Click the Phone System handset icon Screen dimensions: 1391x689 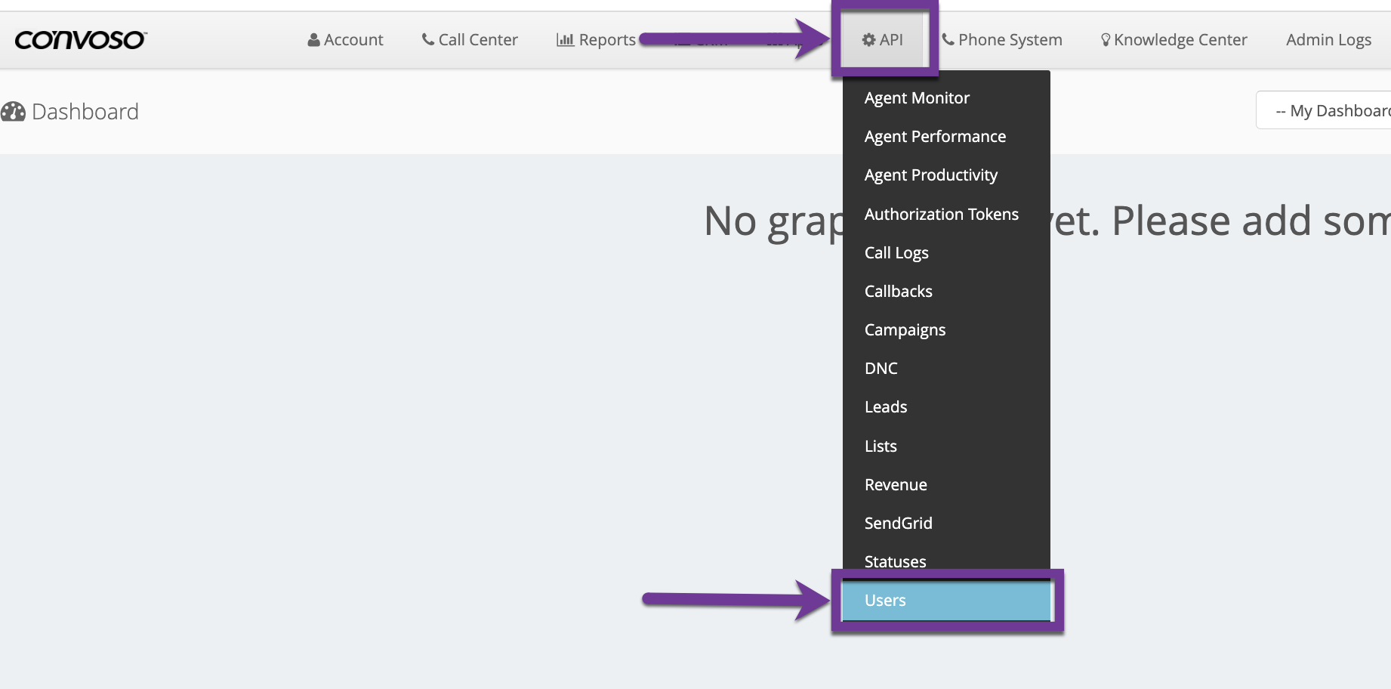click(948, 39)
